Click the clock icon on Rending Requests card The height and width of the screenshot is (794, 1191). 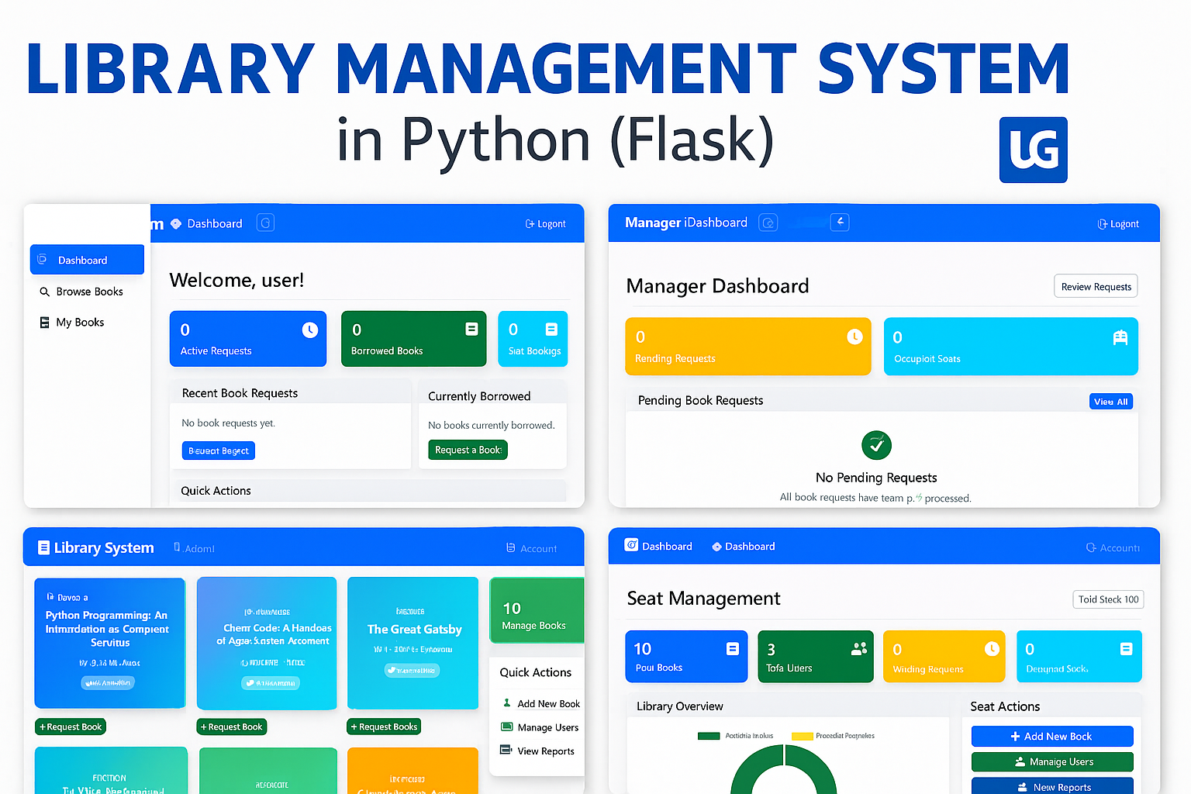point(854,337)
